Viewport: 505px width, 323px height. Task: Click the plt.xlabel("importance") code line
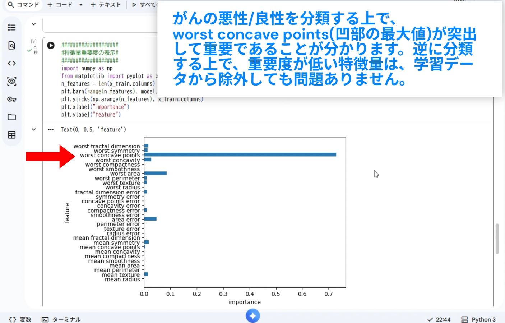click(x=95, y=107)
